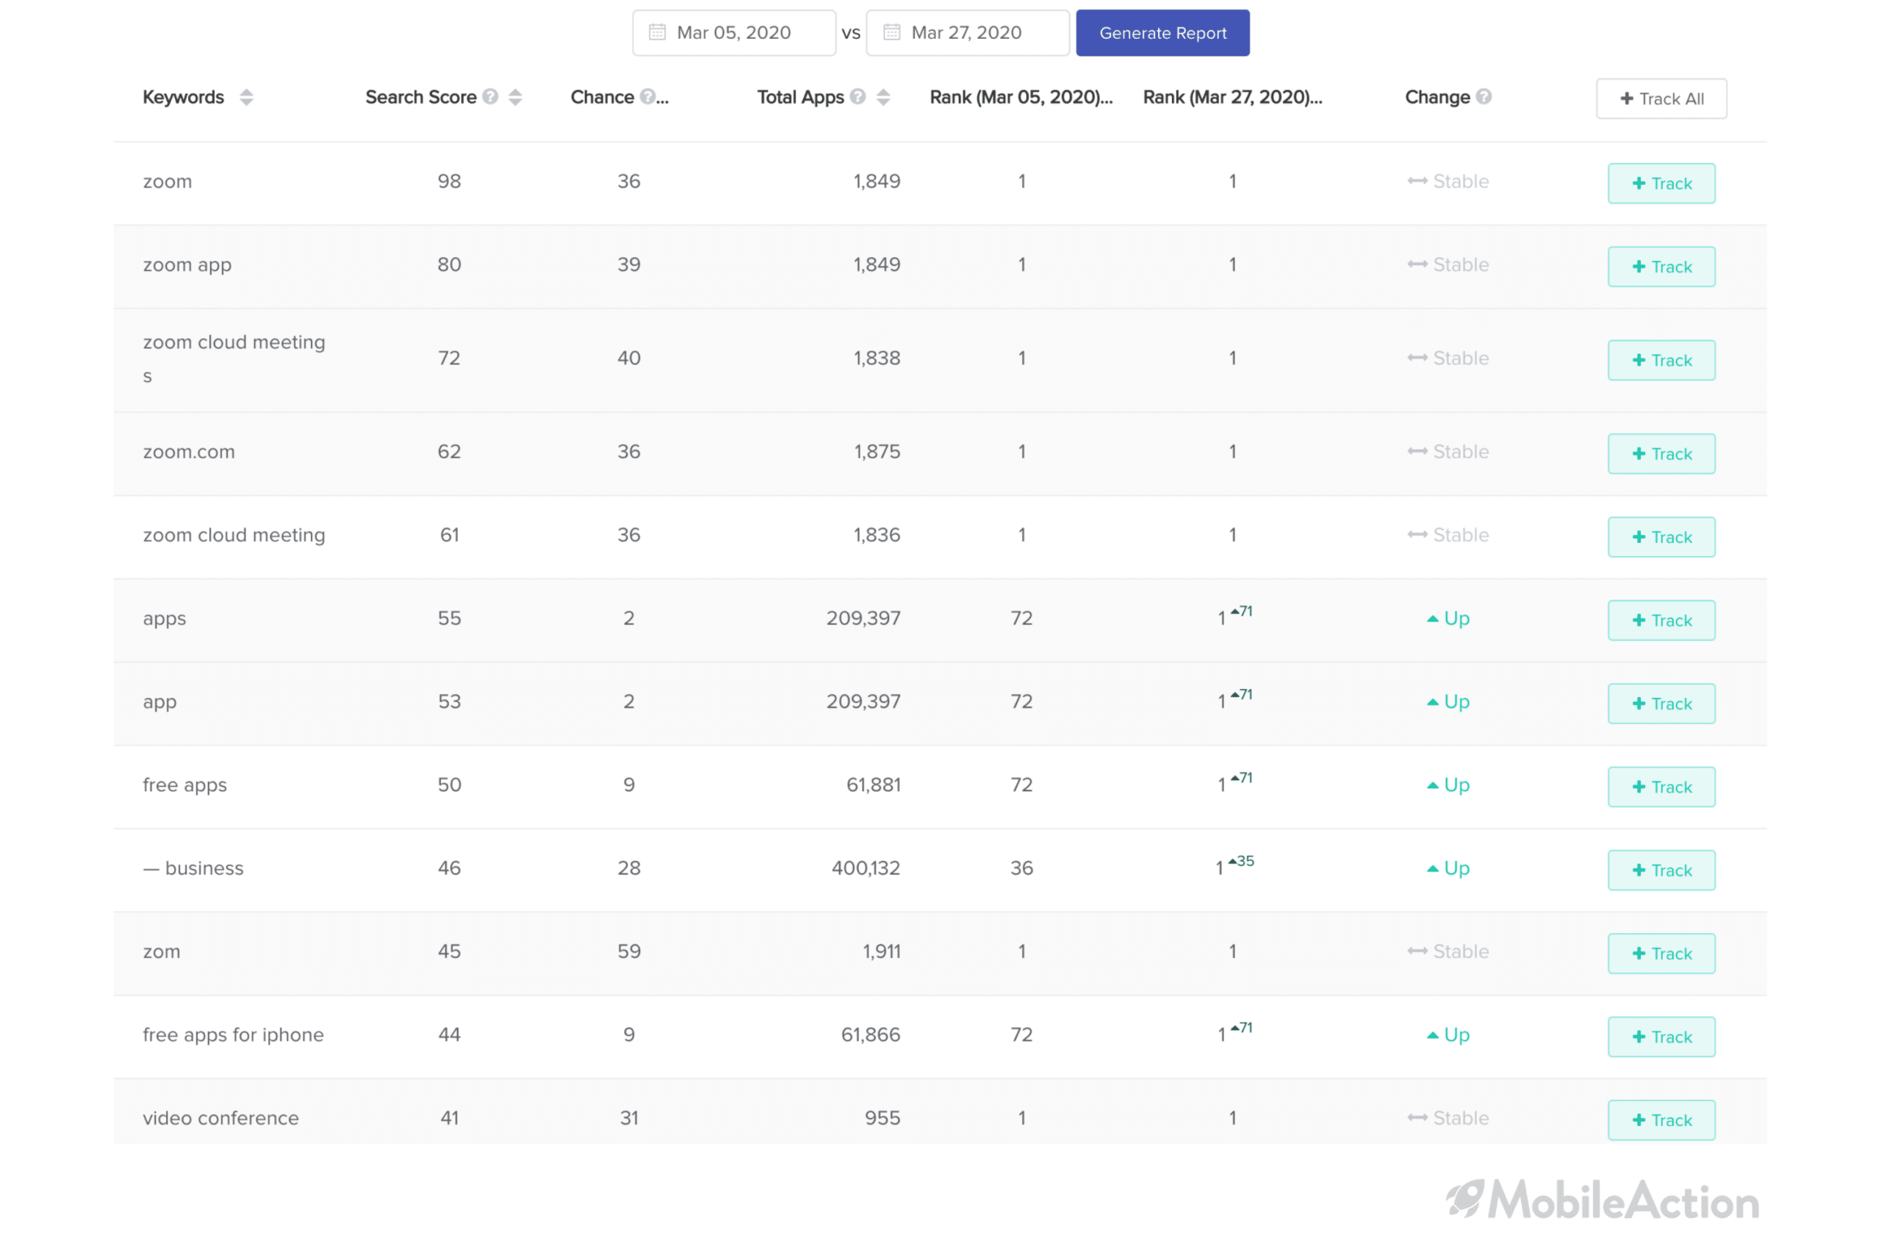
Task: Track the free apps keyword
Action: [x=1661, y=786]
